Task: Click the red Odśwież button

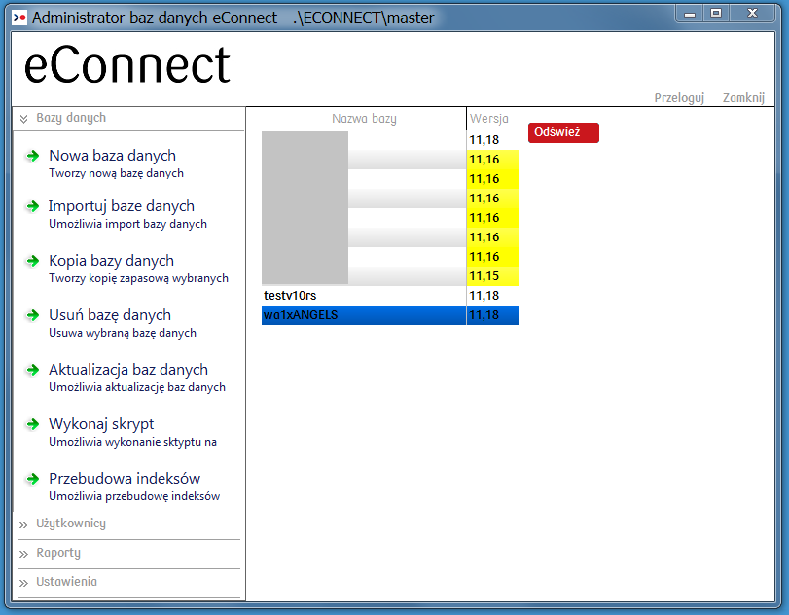Action: point(563,133)
